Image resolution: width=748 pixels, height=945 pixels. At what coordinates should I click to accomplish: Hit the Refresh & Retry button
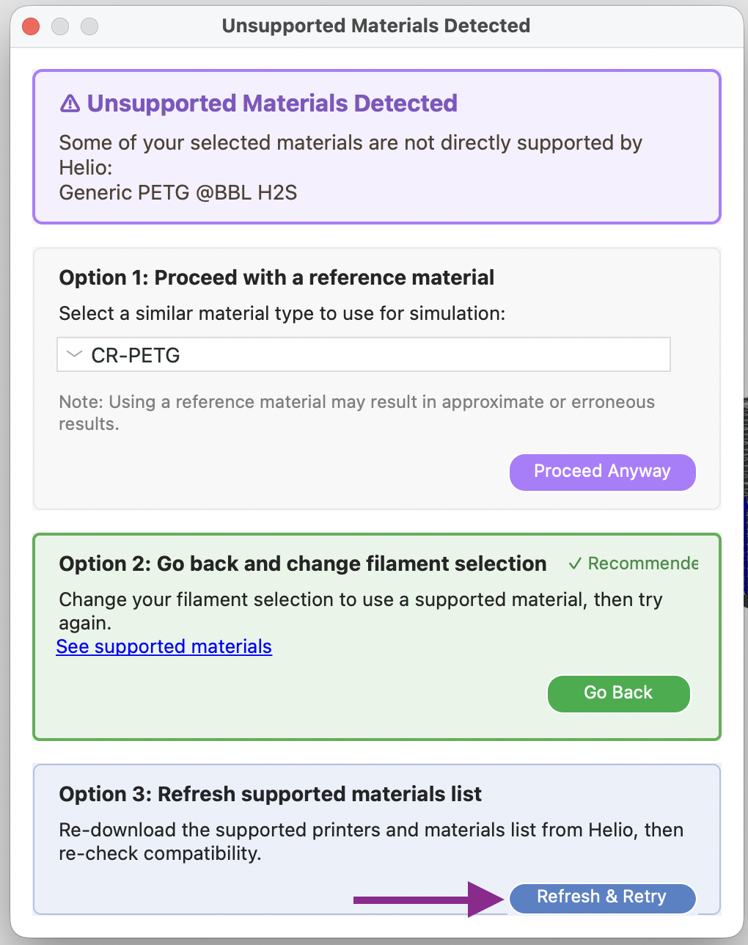(x=601, y=897)
